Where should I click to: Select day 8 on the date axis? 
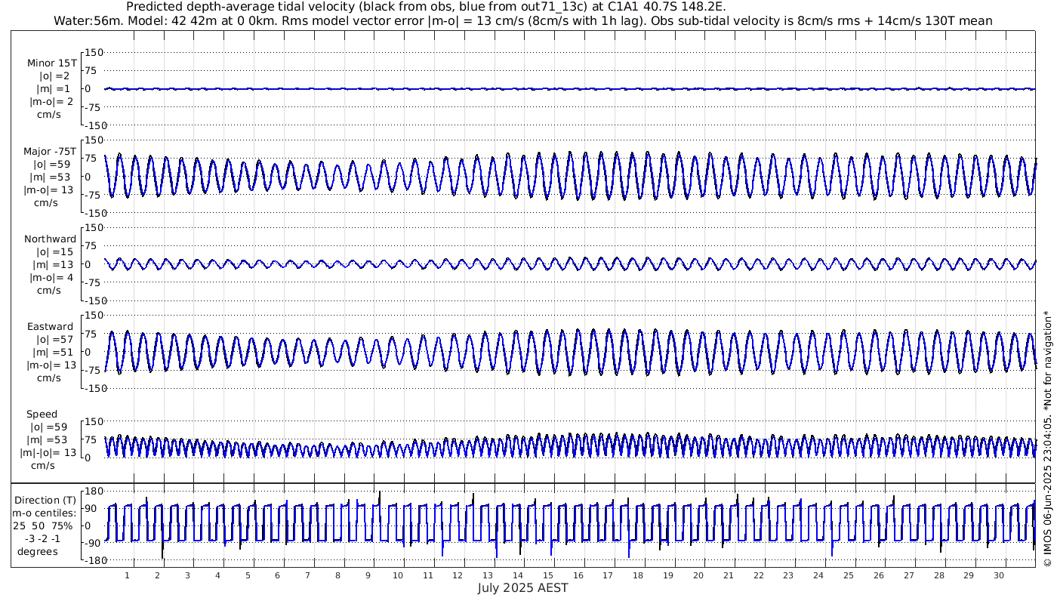click(337, 575)
